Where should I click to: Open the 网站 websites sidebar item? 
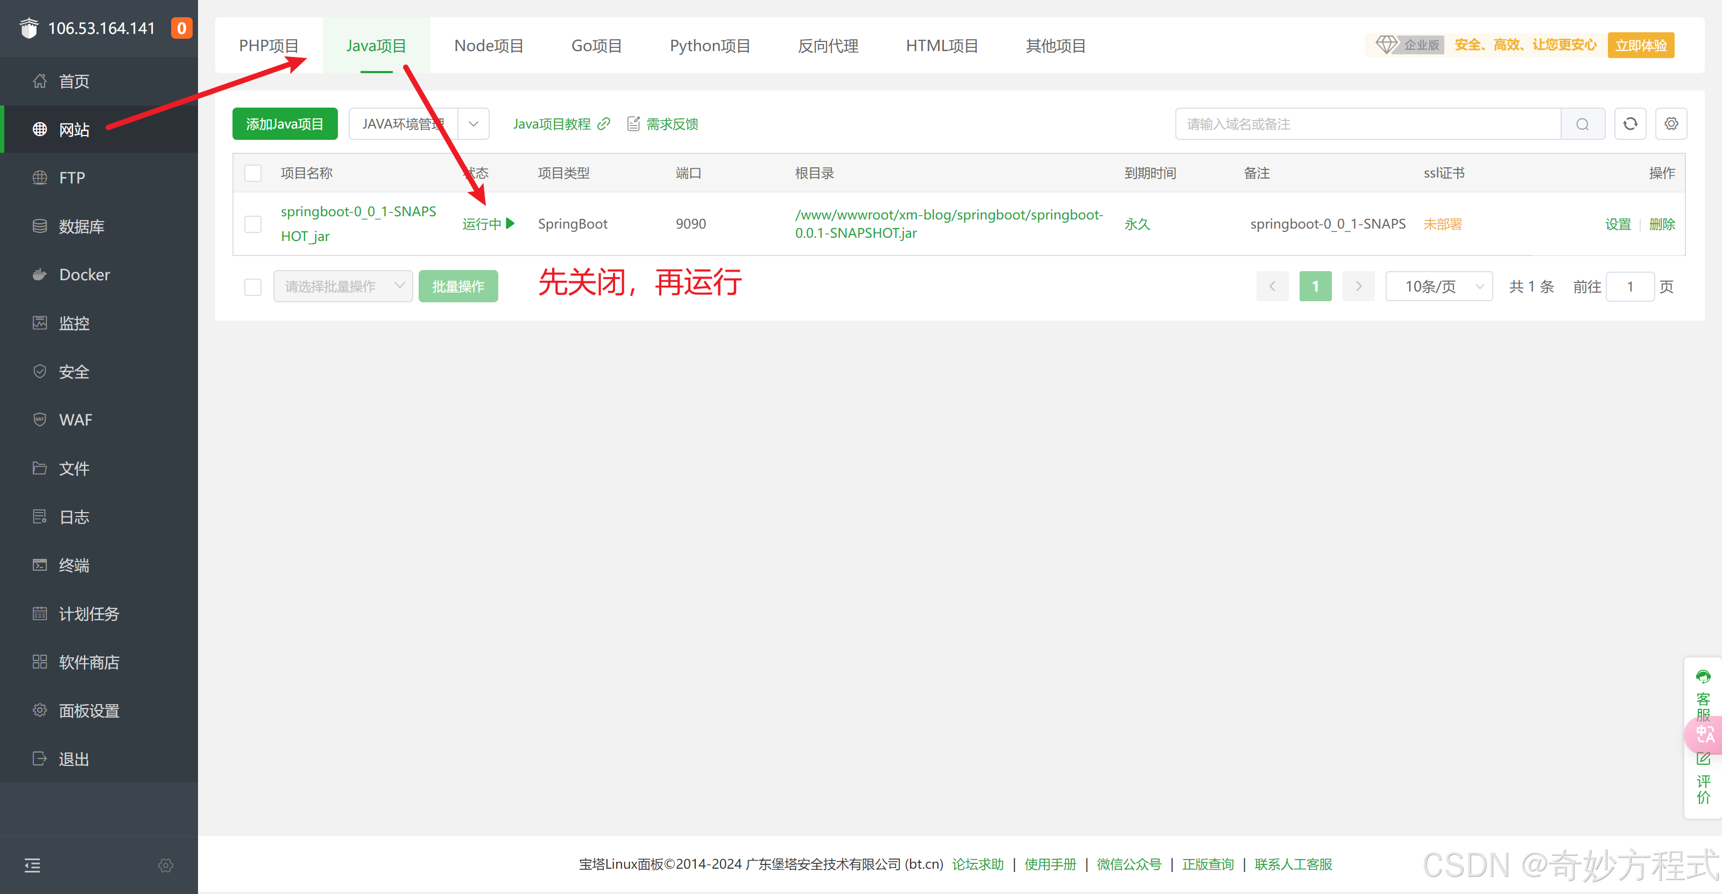99,129
